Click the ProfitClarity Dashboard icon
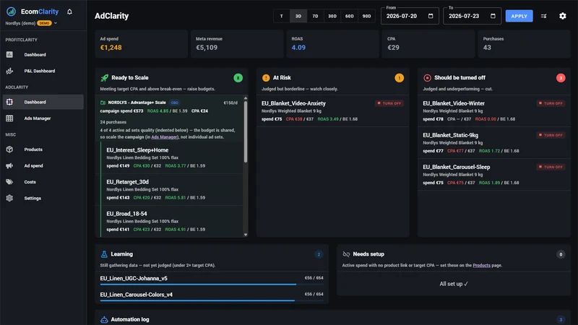The height and width of the screenshot is (325, 578). 9,55
